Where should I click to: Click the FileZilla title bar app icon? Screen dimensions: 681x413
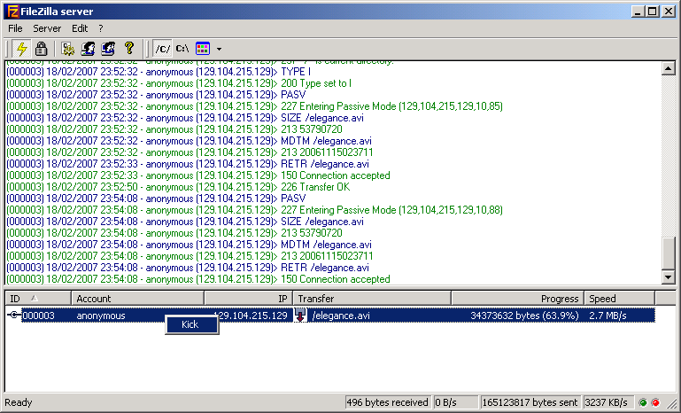13,12
